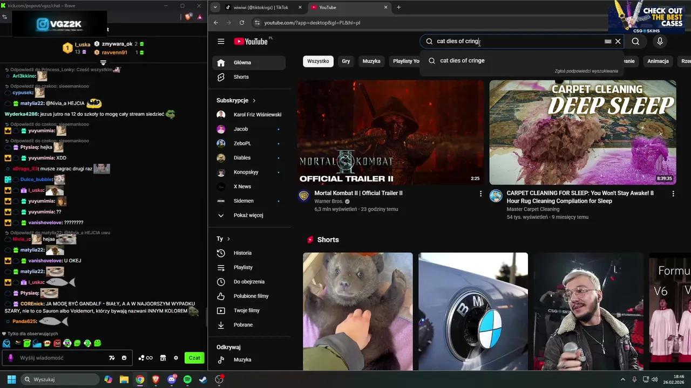Open the Warner Bros. channel avatar

point(304,196)
